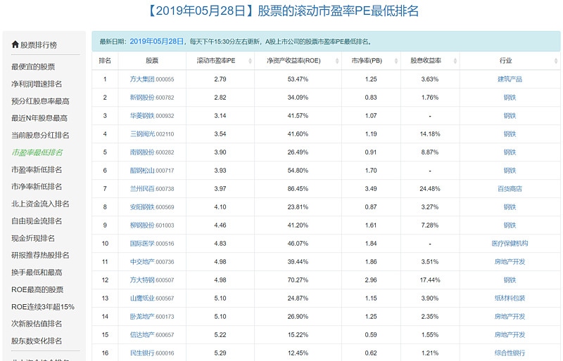The width and height of the screenshot is (563, 361).
Task: Sort by 行业 column arrows
Action: [556, 61]
